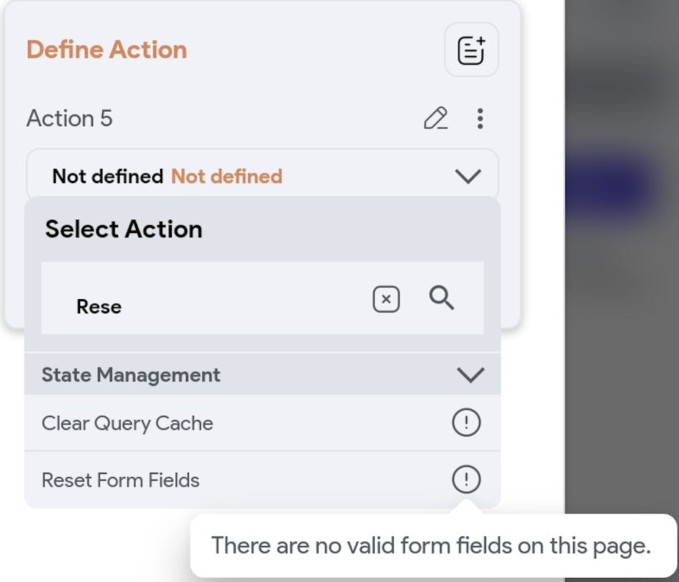The width and height of the screenshot is (679, 582).
Task: Click the pencil edit icon for Action 5
Action: coord(435,119)
